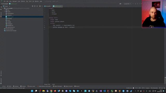Open the Refactor menu

tap(23, 1)
